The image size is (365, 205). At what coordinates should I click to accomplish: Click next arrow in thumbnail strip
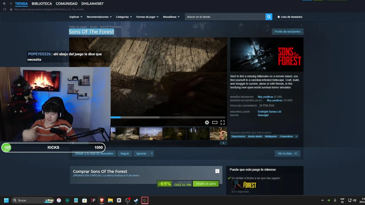click(223, 143)
